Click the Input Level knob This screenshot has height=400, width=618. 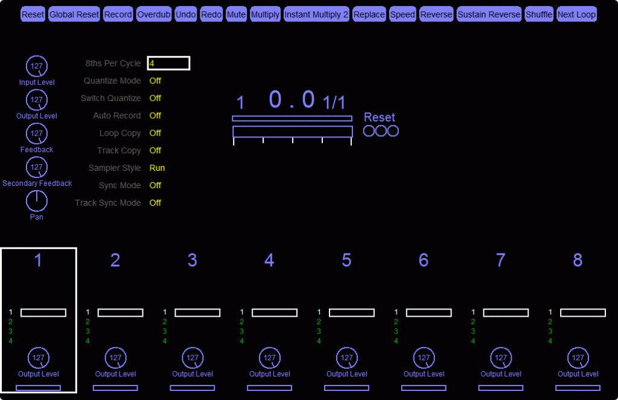(37, 66)
